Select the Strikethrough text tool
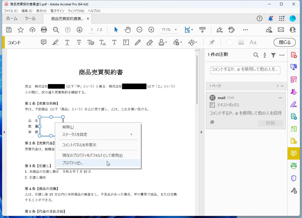302x218 pixels. tap(79, 42)
